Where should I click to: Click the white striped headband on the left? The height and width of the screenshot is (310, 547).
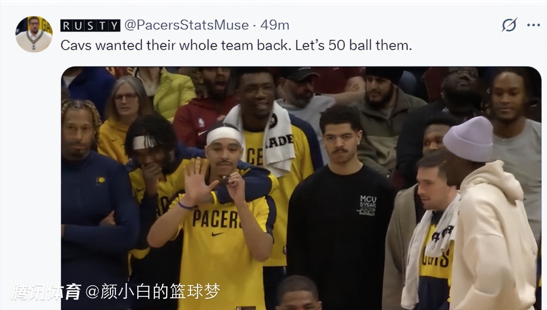click(145, 142)
